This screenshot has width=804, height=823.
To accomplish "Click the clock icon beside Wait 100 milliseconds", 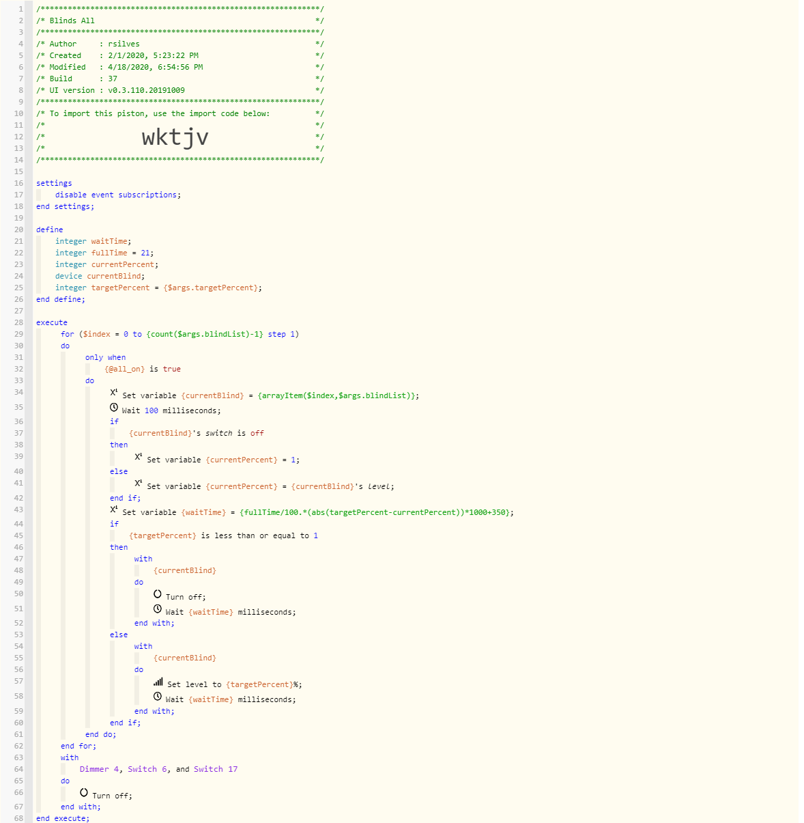I will point(114,407).
